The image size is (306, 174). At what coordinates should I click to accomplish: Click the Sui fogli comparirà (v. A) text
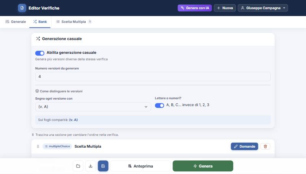[x=58, y=120]
